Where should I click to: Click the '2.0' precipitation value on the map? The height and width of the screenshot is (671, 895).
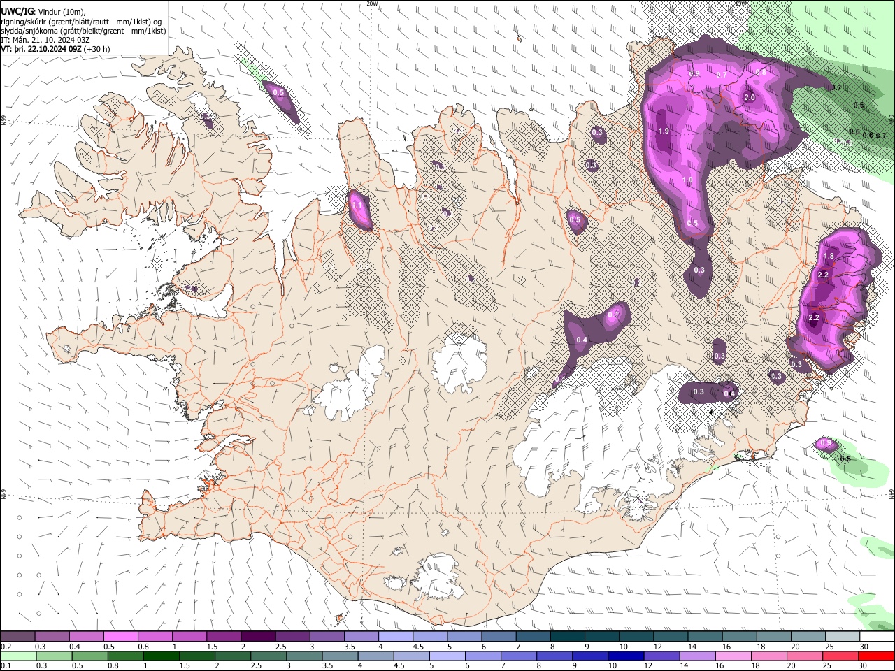tap(750, 97)
